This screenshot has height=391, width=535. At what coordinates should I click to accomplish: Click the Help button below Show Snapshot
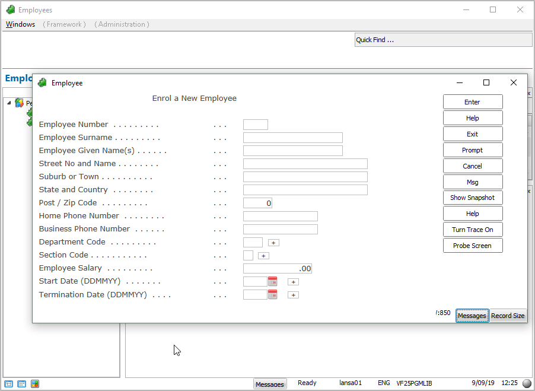(473, 214)
